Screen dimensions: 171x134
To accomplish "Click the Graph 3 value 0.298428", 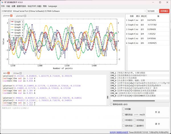I will pos(152,29).
